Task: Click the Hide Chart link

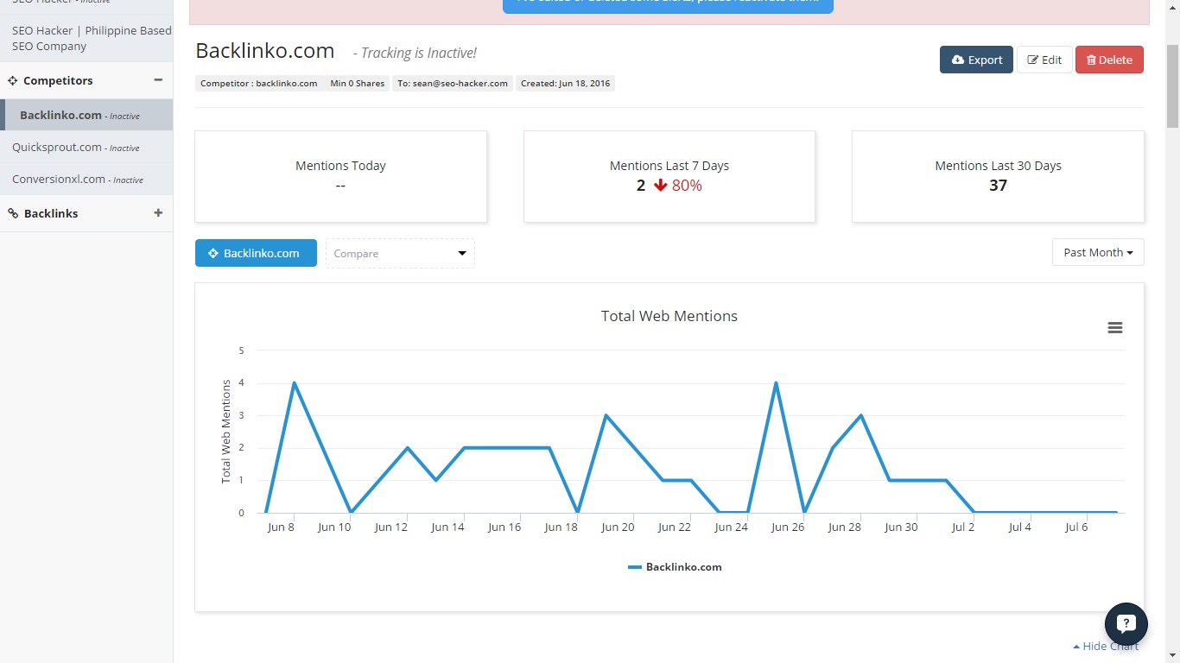Action: pos(1106,646)
